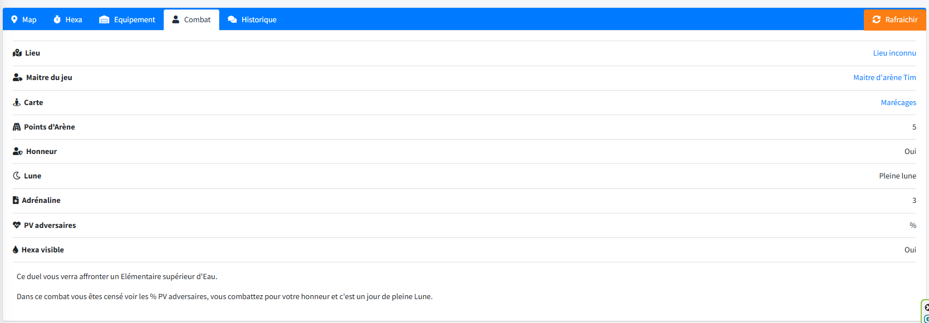This screenshot has width=929, height=323.
Task: Click the Honneur shield user icon
Action: [x=18, y=152]
